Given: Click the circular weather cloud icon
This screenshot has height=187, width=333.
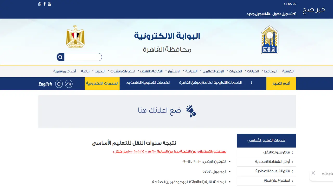Looking at the screenshot, I should click(x=69, y=84).
